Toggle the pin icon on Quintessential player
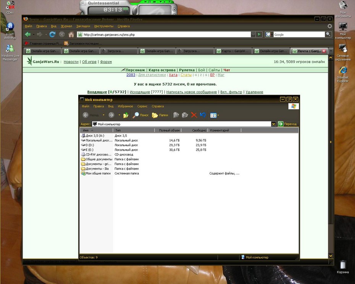 coord(145,2)
